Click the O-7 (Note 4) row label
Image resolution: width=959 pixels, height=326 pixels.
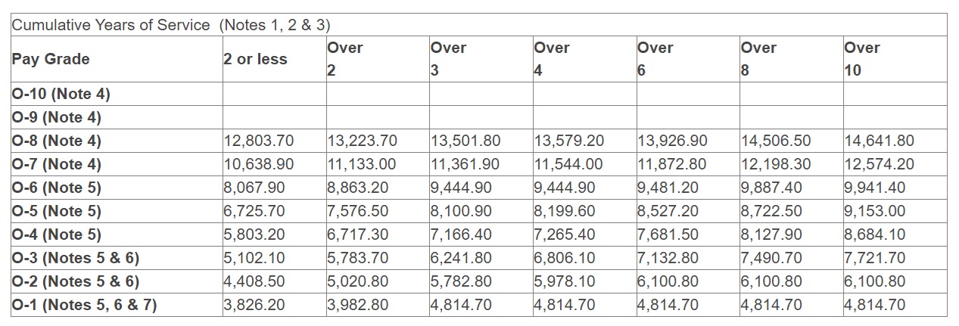point(57,164)
